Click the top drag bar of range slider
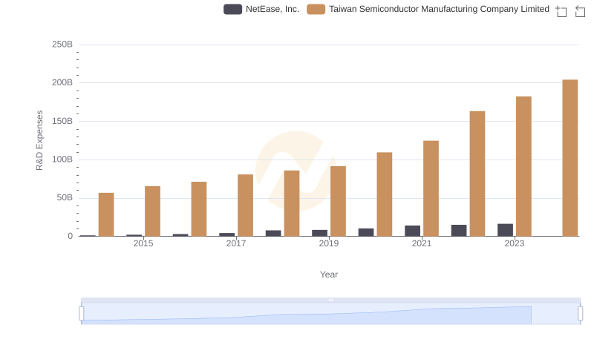 coord(330,300)
